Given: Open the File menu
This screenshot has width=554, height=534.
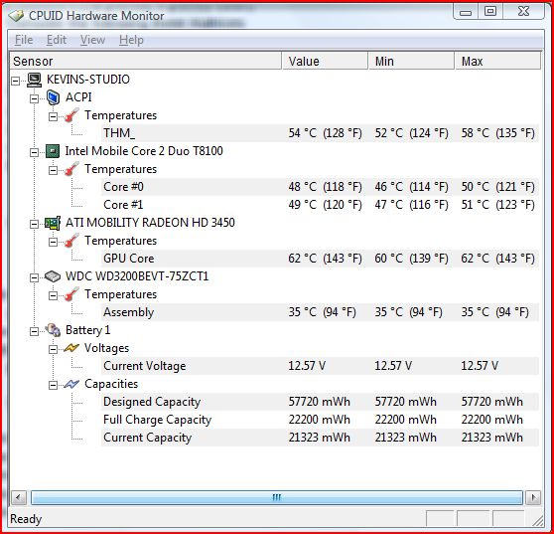Looking at the screenshot, I should pos(24,40).
